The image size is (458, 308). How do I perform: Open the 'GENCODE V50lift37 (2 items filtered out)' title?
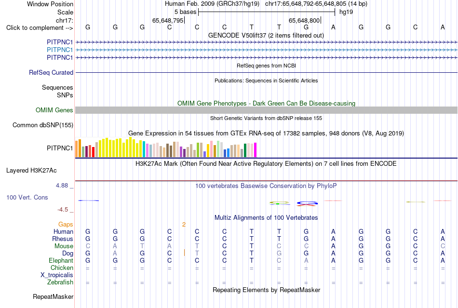[266, 35]
